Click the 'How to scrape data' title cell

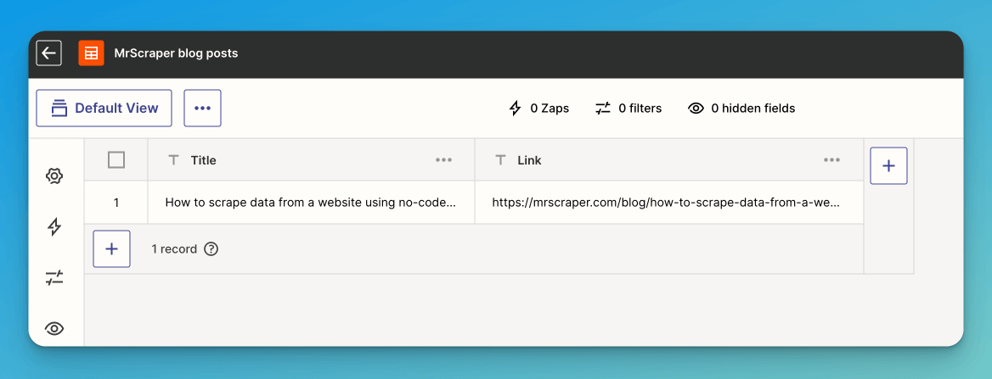tap(311, 203)
